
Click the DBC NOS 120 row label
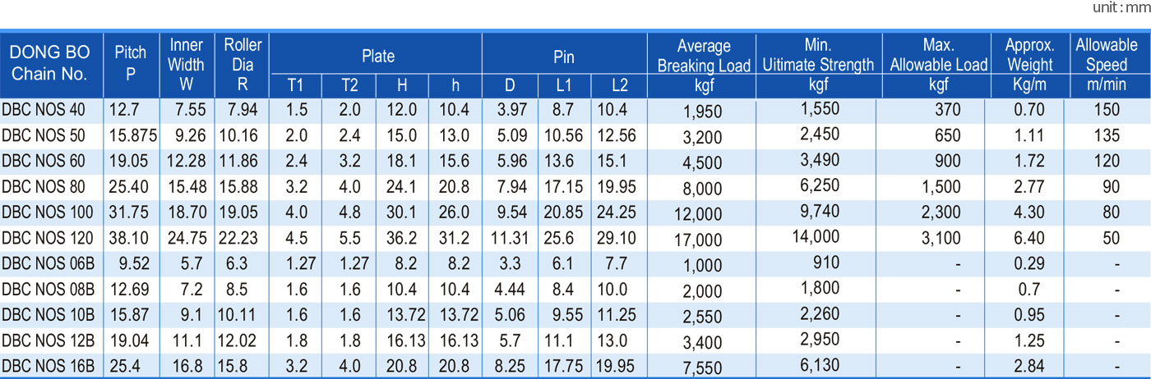click(47, 238)
